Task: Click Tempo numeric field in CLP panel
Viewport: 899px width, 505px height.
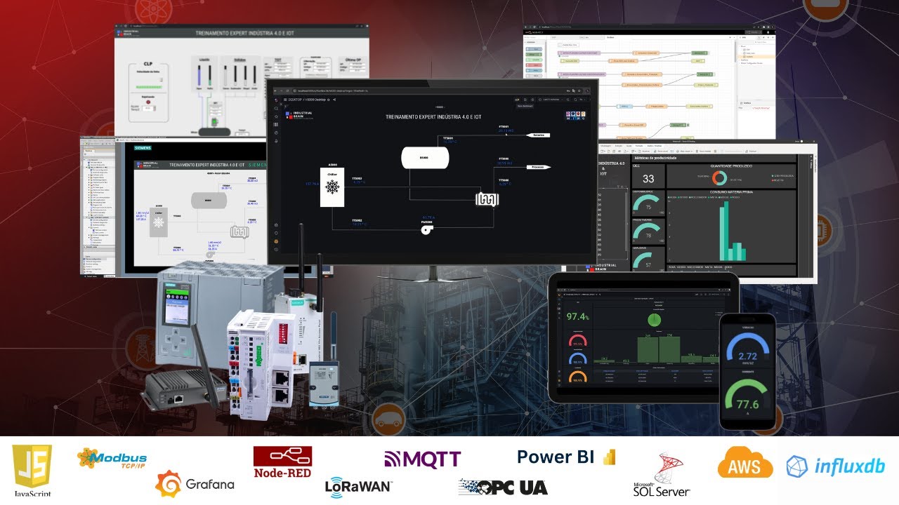Action: pos(149,108)
